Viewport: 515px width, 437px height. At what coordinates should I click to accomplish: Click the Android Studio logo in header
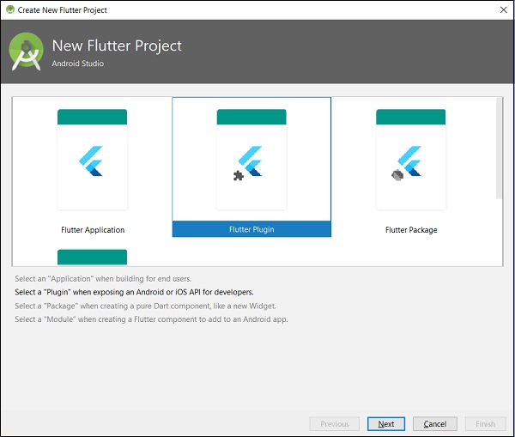[x=27, y=52]
